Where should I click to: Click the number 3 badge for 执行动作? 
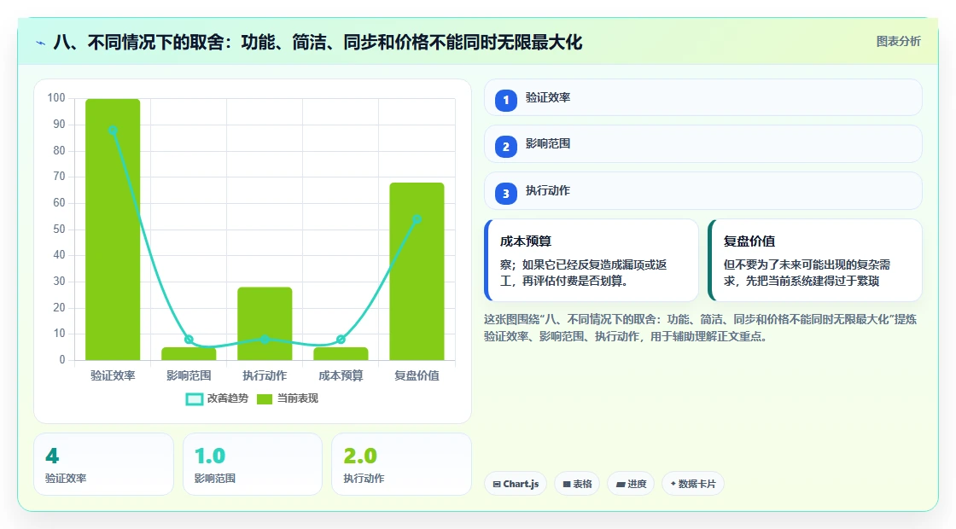pyautogui.click(x=505, y=193)
